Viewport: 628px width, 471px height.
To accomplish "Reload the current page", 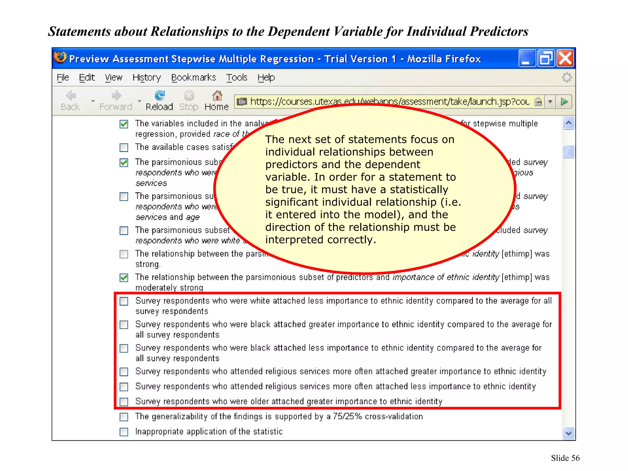I will pyautogui.click(x=159, y=96).
